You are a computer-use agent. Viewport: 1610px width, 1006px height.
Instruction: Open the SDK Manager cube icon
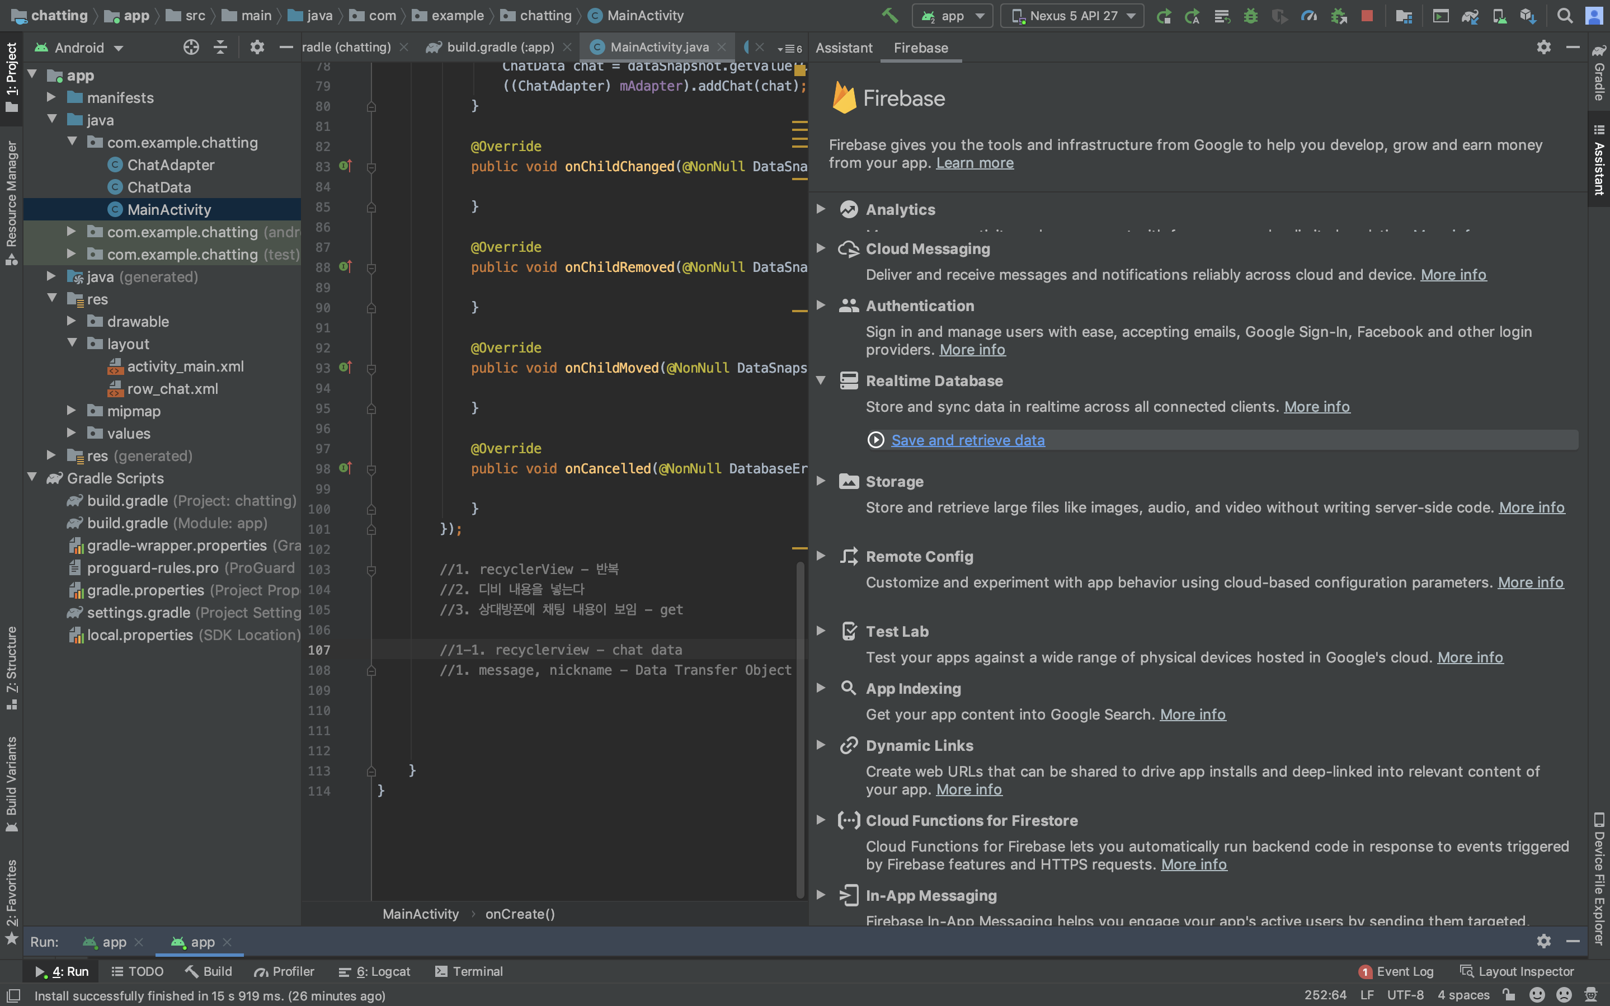[x=1528, y=15]
